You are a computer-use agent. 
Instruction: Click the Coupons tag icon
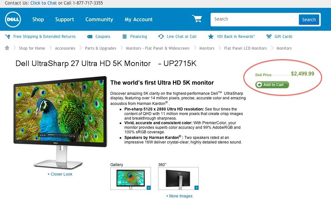pos(90,37)
